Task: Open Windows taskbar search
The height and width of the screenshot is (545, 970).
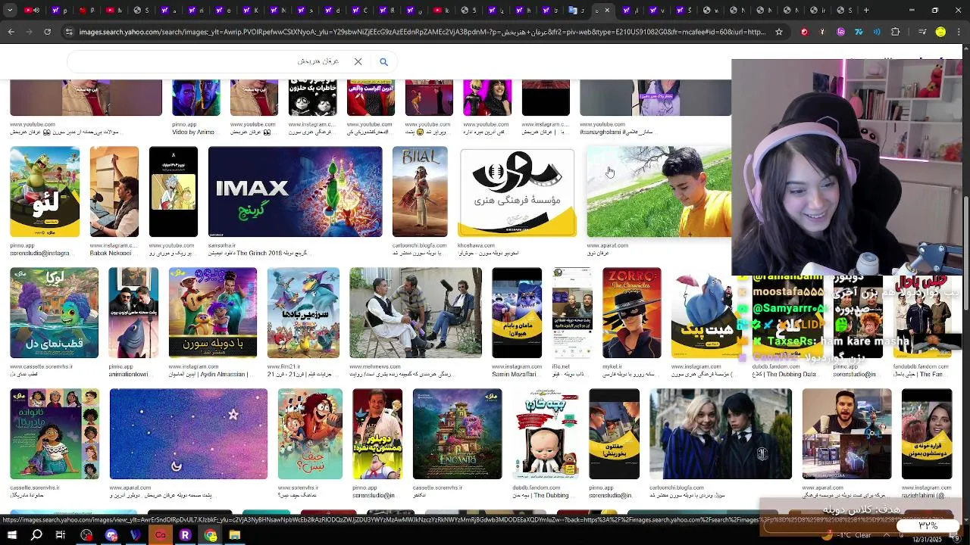Action: coord(36,535)
